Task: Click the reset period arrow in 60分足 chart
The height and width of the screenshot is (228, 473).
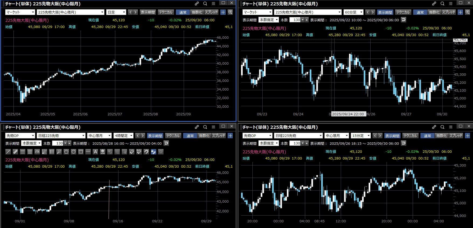Action: [404, 20]
